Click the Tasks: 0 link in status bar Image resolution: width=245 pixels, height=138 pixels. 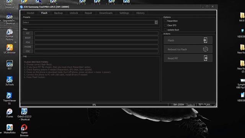tap(191, 105)
